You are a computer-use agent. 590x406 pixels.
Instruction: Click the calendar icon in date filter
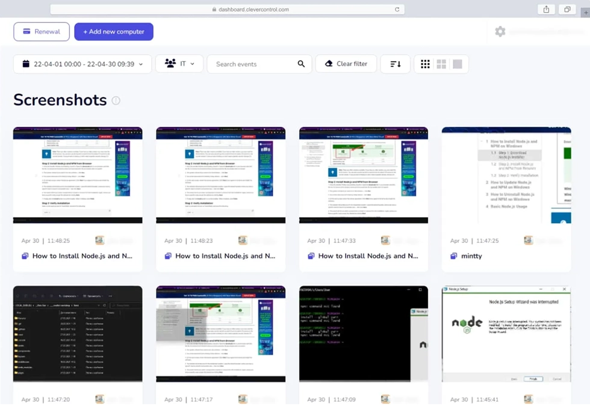[25, 64]
